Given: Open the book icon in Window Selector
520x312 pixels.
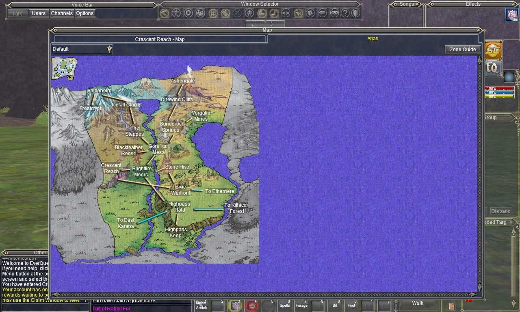Looking at the screenshot, I should [x=310, y=13].
